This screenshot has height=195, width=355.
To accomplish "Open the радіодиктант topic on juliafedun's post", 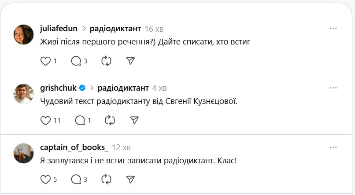I will coord(115,29).
